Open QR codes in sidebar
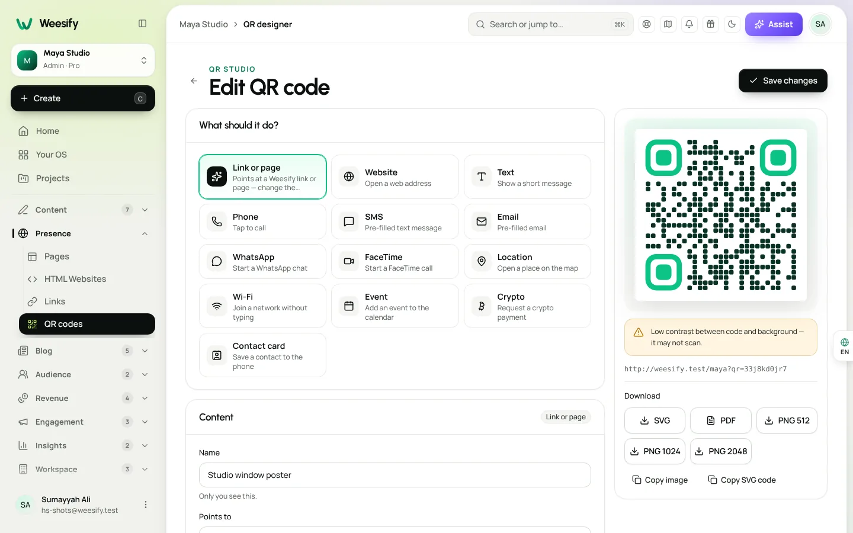Screen dimensions: 853x533 click(x=87, y=324)
